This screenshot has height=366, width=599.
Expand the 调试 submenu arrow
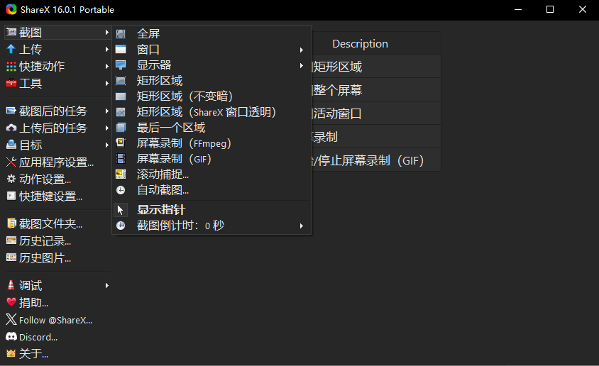coord(107,285)
